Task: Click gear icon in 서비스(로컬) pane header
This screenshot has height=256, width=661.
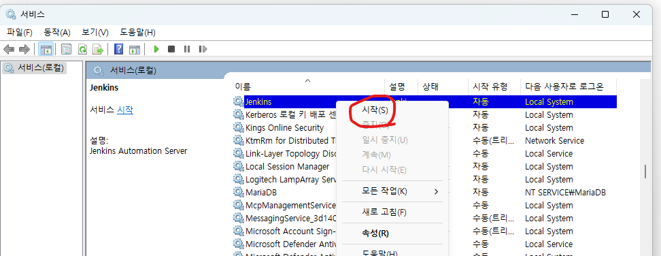Action: click(x=99, y=70)
